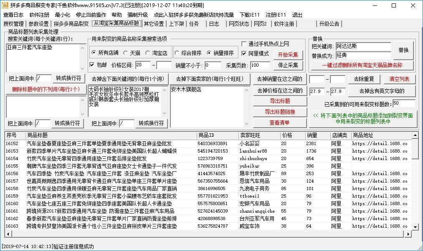This screenshot has height=251, width=423.
Task: Toggle the 包邮 checkbox
Action: [x=92, y=65]
